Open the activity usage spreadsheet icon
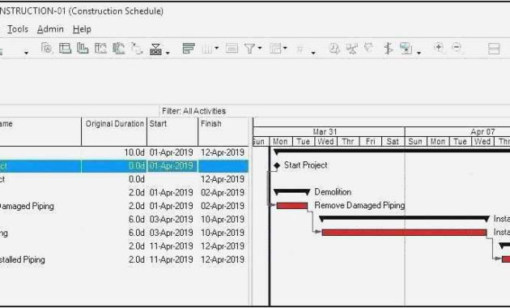Image resolution: width=510 pixels, height=308 pixels. (100, 49)
